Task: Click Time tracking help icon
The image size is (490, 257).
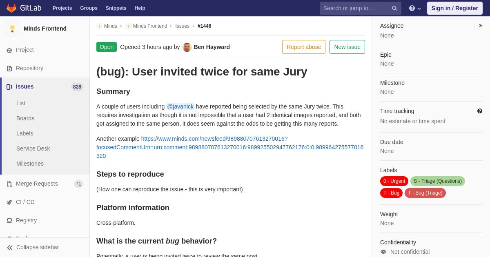Action: click(480, 111)
